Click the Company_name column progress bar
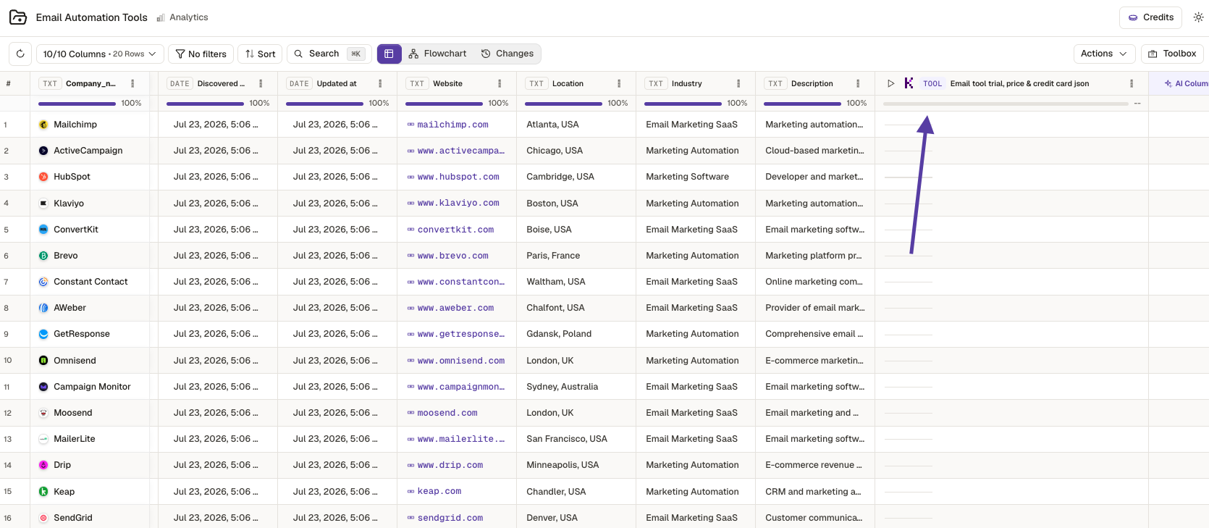 [x=77, y=104]
